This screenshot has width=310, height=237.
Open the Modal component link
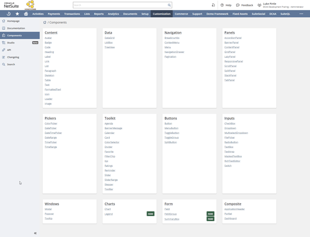coord(48,209)
